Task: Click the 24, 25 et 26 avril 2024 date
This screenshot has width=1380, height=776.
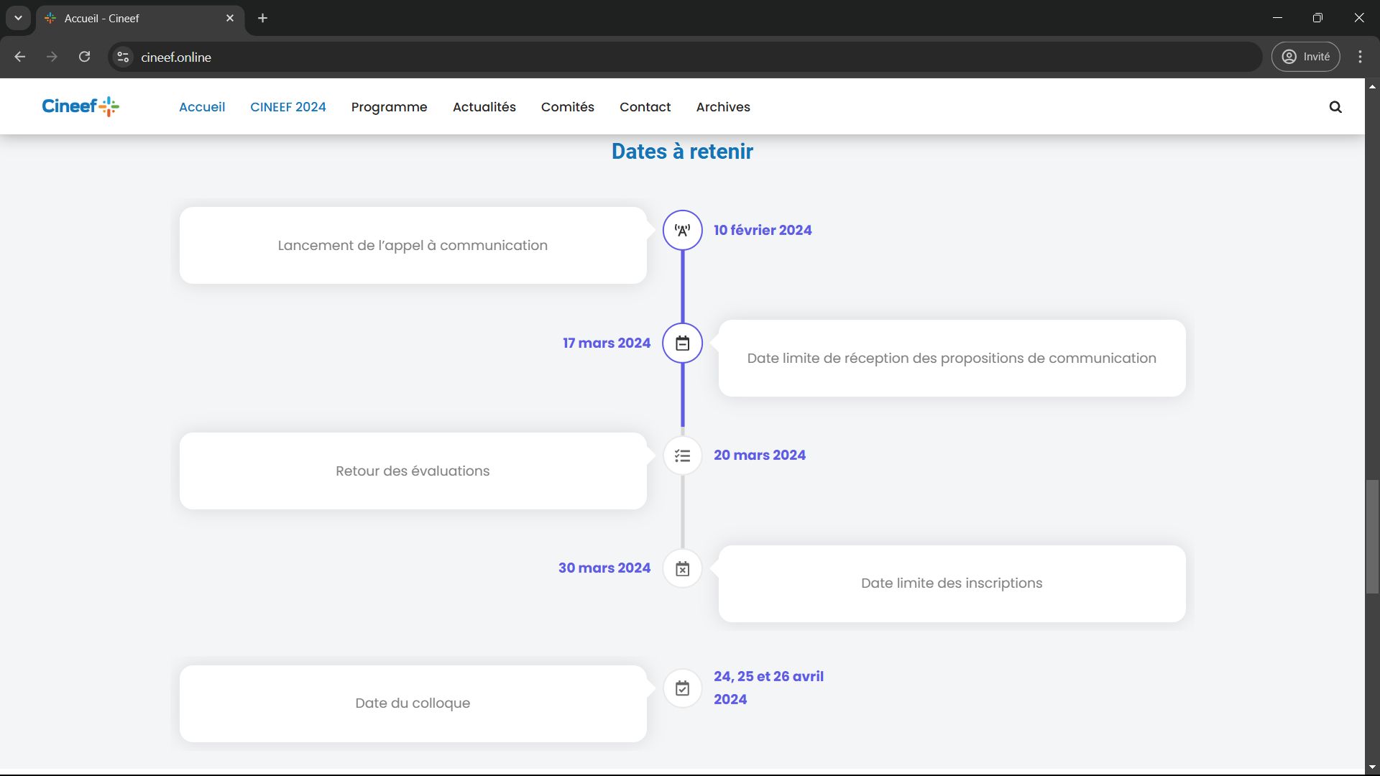Action: point(768,688)
